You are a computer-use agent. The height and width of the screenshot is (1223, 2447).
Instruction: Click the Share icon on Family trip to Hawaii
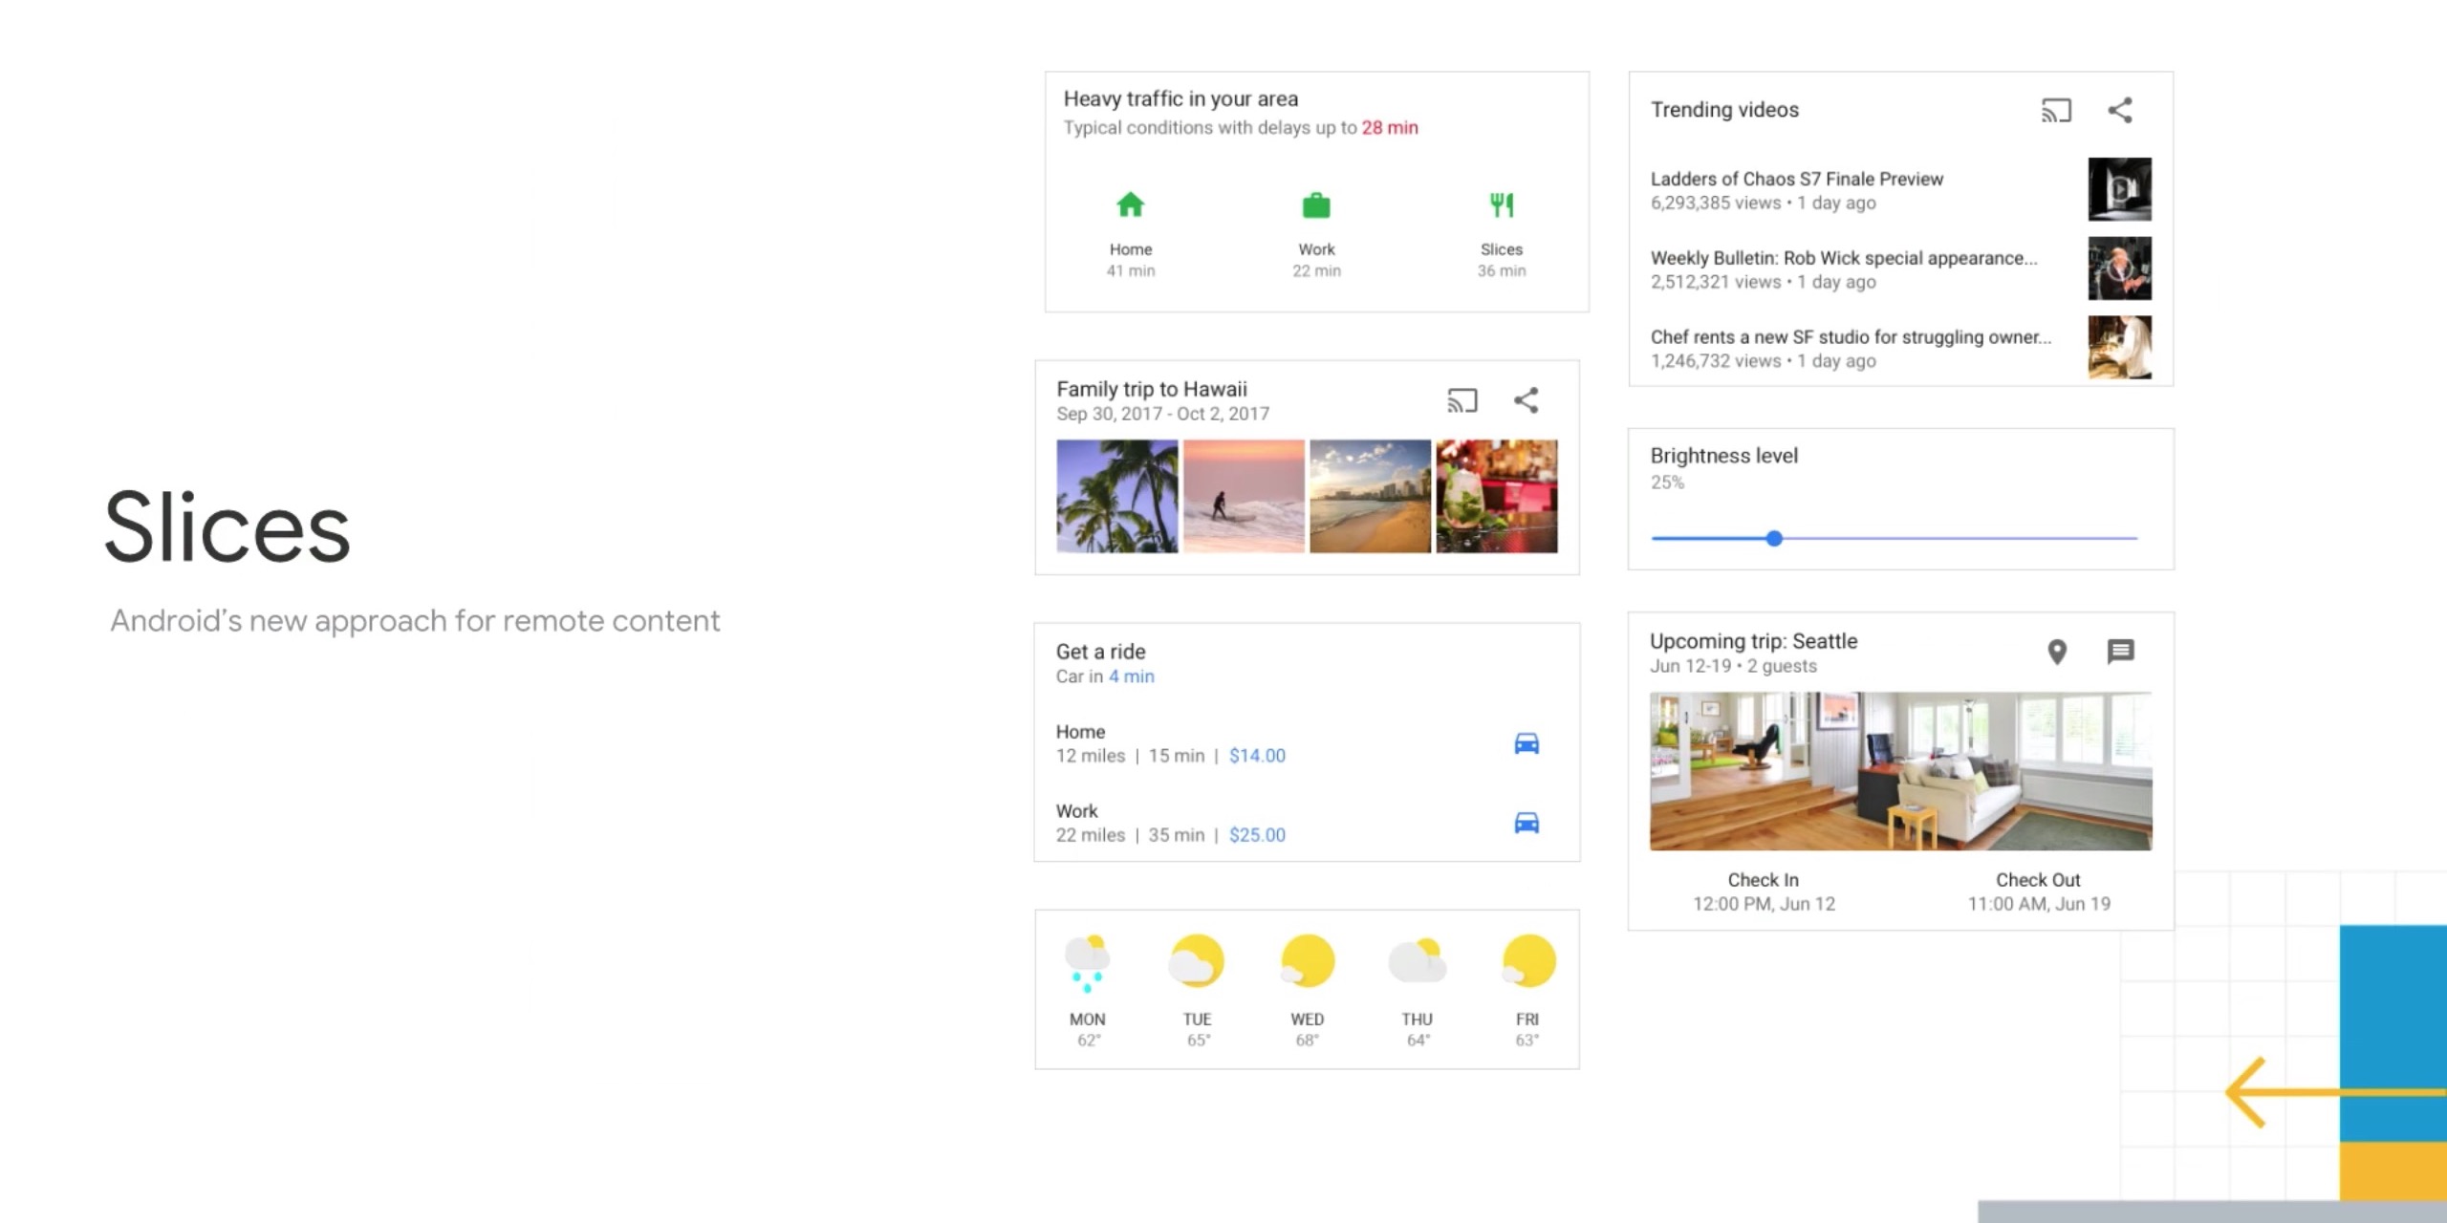click(1526, 401)
